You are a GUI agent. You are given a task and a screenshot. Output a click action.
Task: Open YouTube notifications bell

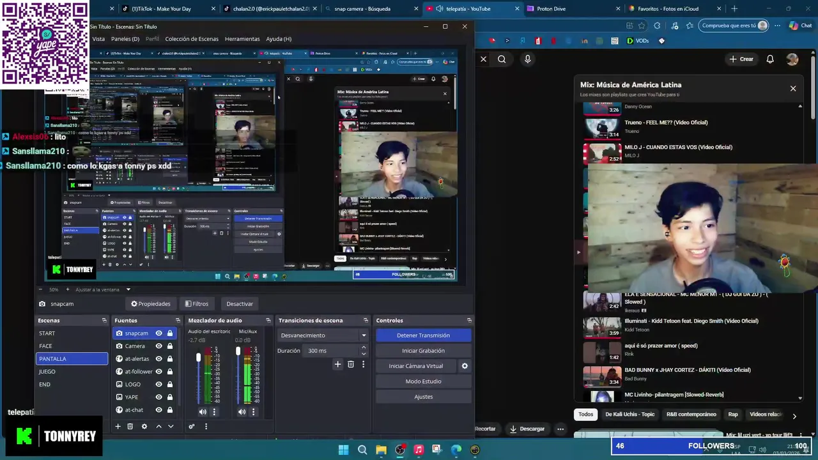point(770,59)
